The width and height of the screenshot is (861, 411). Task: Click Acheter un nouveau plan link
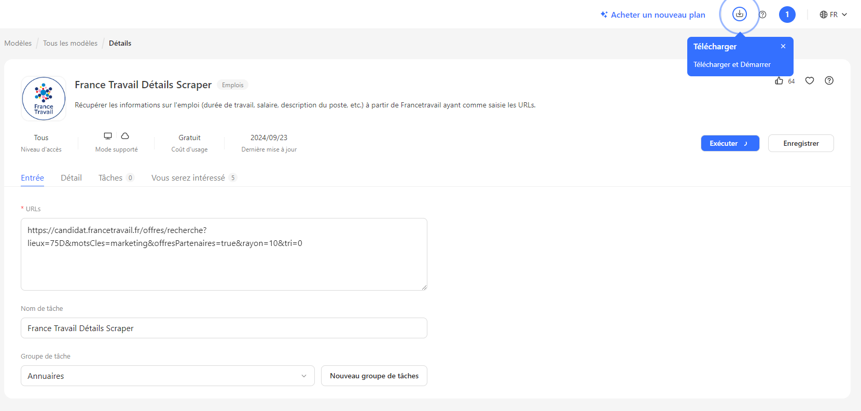(x=652, y=15)
